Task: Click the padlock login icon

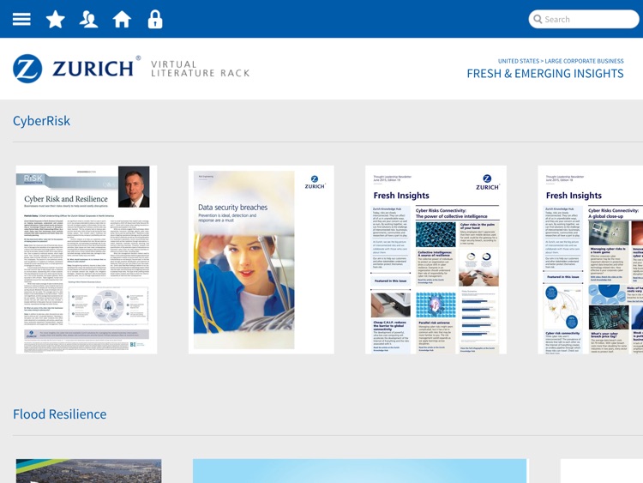Action: 155,19
